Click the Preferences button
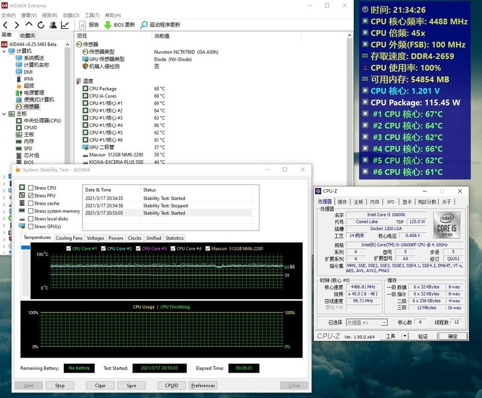Image resolution: width=482 pixels, height=398 pixels. [203, 385]
